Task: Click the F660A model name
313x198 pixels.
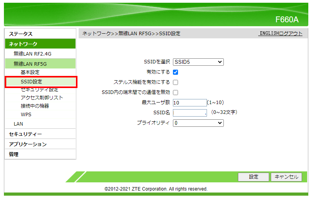Action: tap(287, 20)
